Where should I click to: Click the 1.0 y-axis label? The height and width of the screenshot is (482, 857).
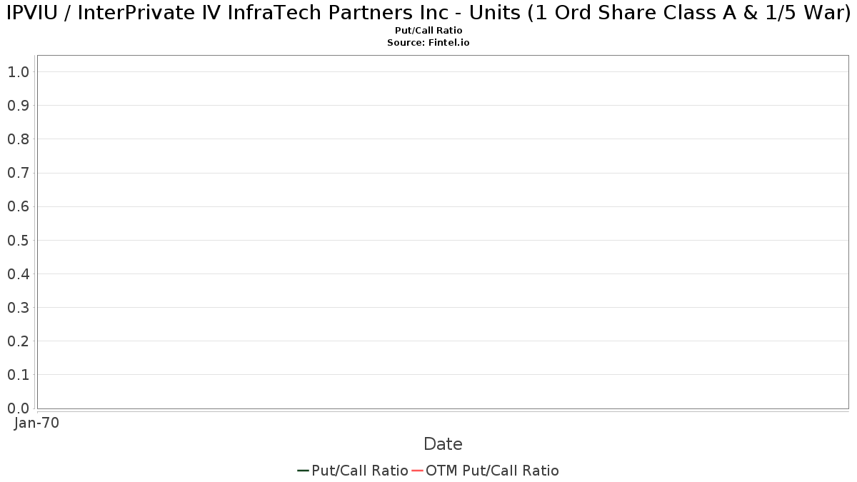pyautogui.click(x=18, y=71)
